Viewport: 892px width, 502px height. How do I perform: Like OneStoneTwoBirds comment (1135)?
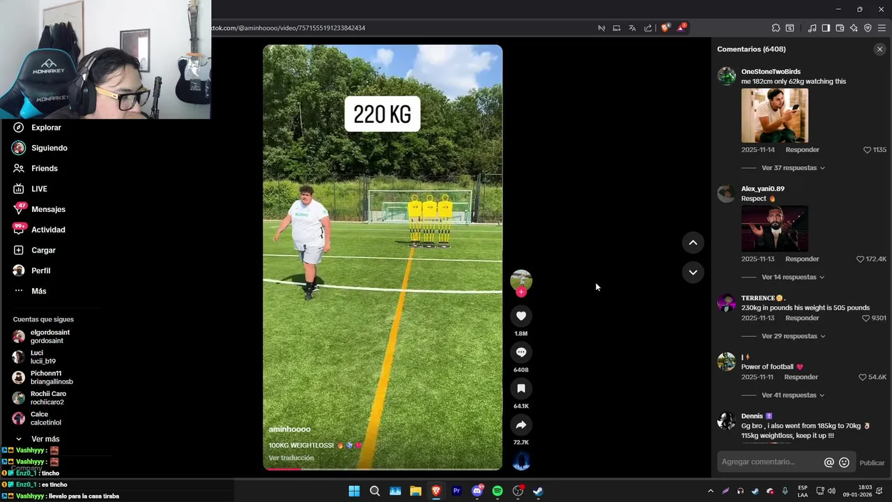point(868,150)
